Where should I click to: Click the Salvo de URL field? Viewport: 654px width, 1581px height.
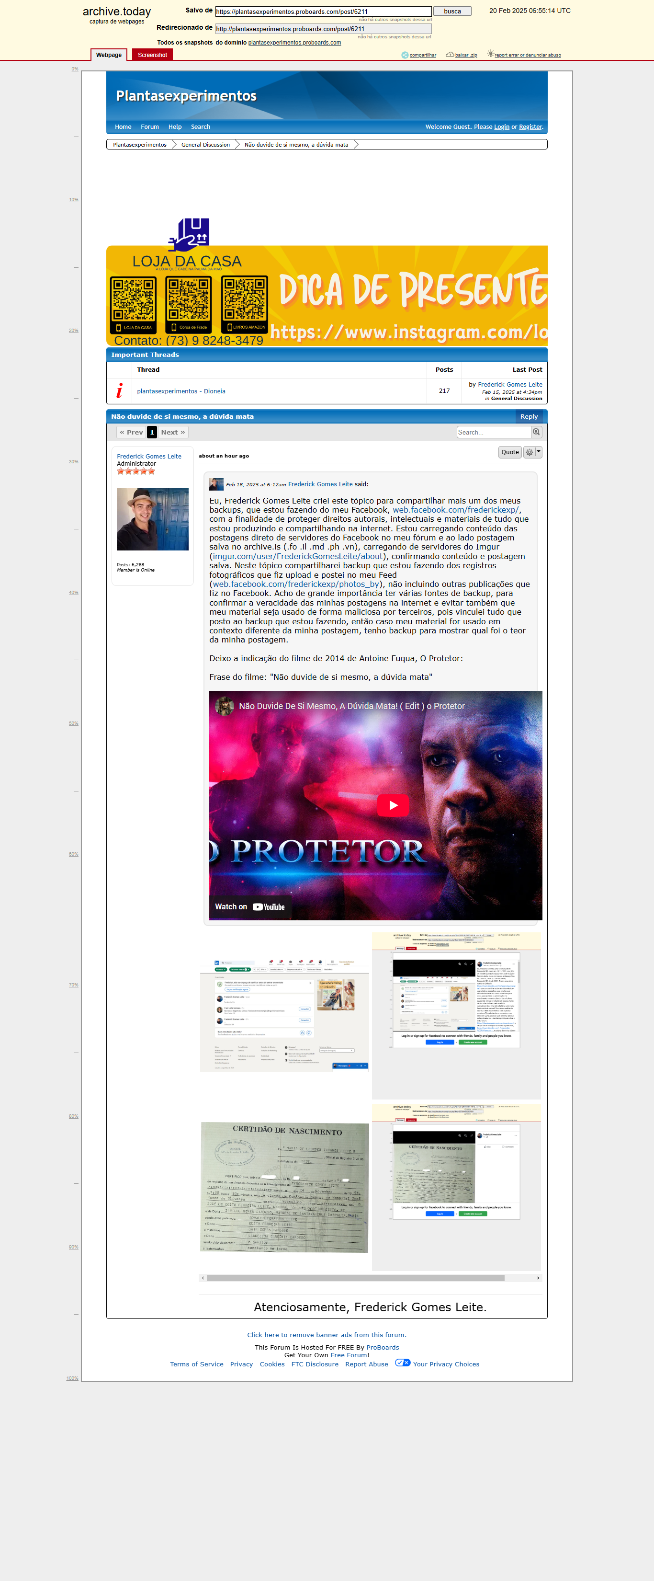coord(323,11)
